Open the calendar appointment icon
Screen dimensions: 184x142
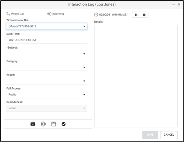pos(54,124)
